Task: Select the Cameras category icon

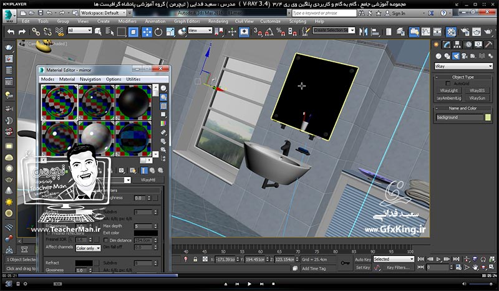Action: [x=464, y=56]
